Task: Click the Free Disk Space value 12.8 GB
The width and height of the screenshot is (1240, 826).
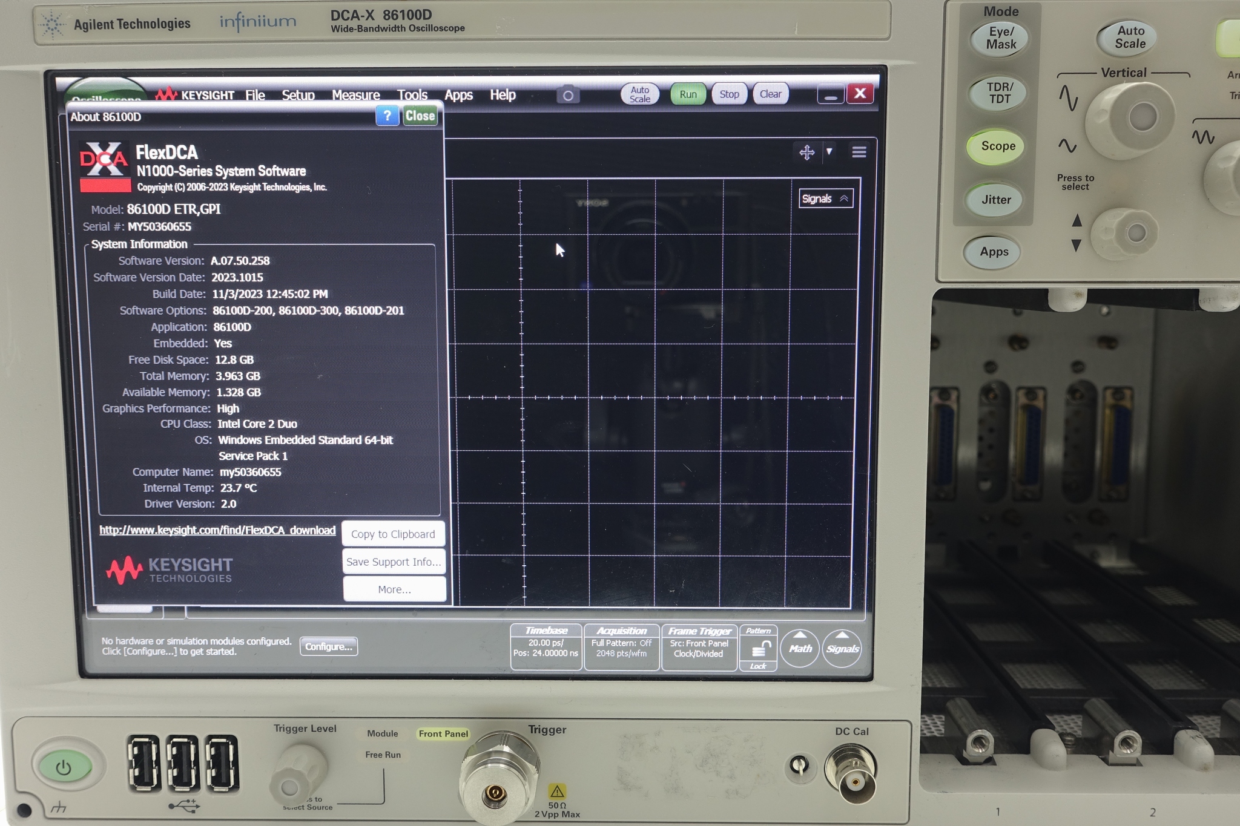Action: [234, 359]
